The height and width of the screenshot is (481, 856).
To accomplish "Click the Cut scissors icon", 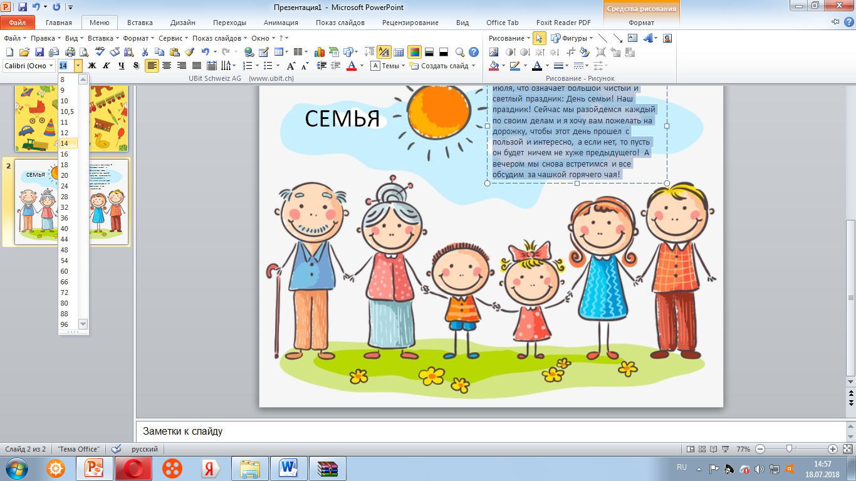I will click(x=145, y=52).
